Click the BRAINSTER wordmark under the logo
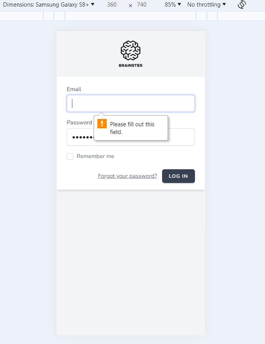This screenshot has height=344, width=265. 130,65
